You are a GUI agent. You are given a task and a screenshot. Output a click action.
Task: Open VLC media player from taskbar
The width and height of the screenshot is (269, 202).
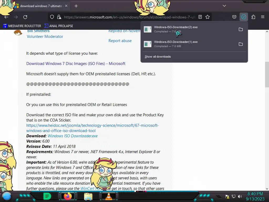[109, 196]
